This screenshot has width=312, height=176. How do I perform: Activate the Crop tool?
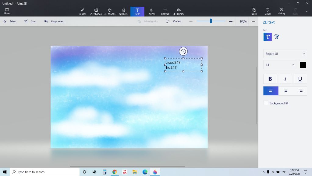click(30, 21)
